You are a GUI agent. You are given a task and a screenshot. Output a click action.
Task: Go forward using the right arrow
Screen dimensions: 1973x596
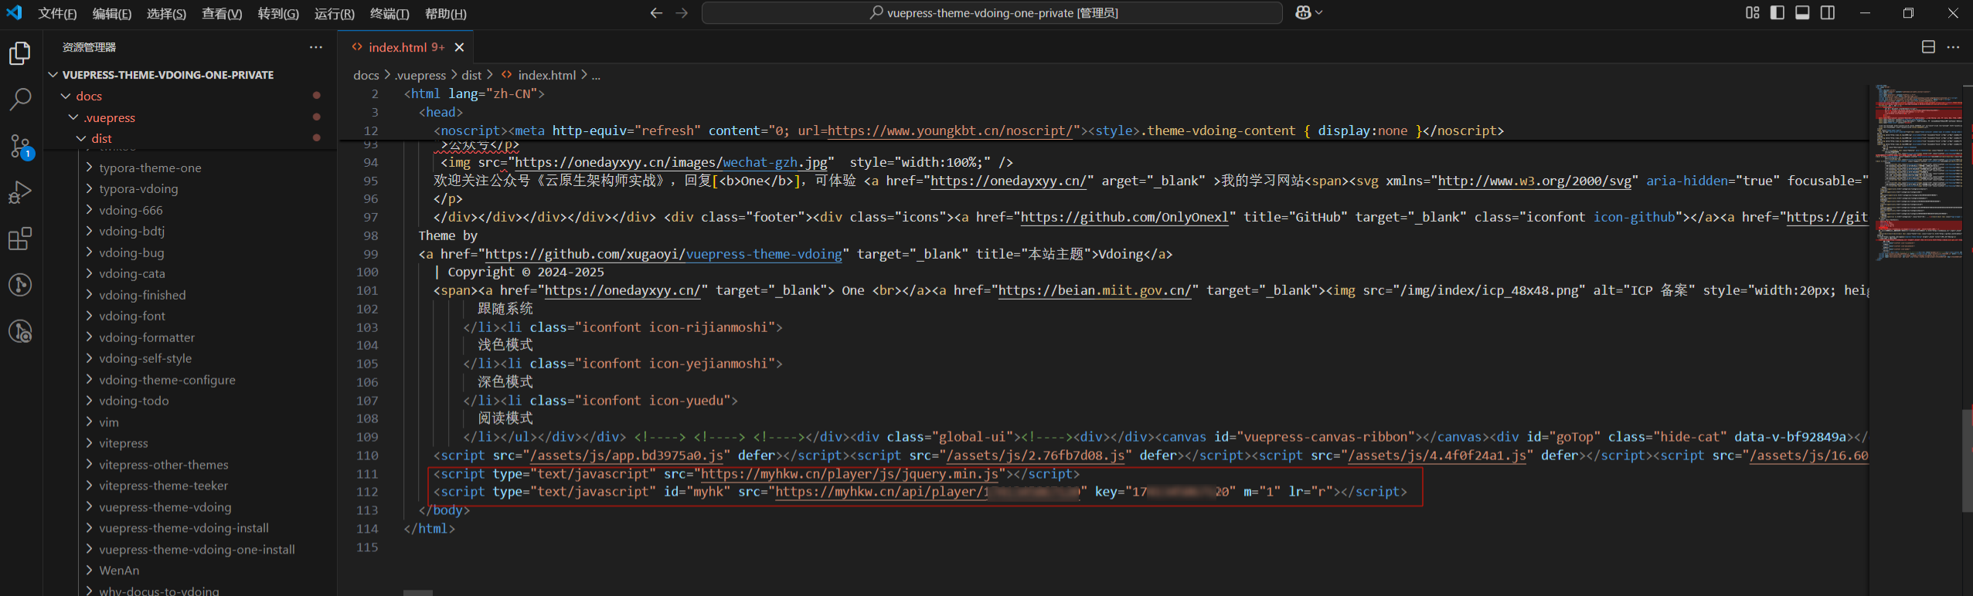[681, 13]
